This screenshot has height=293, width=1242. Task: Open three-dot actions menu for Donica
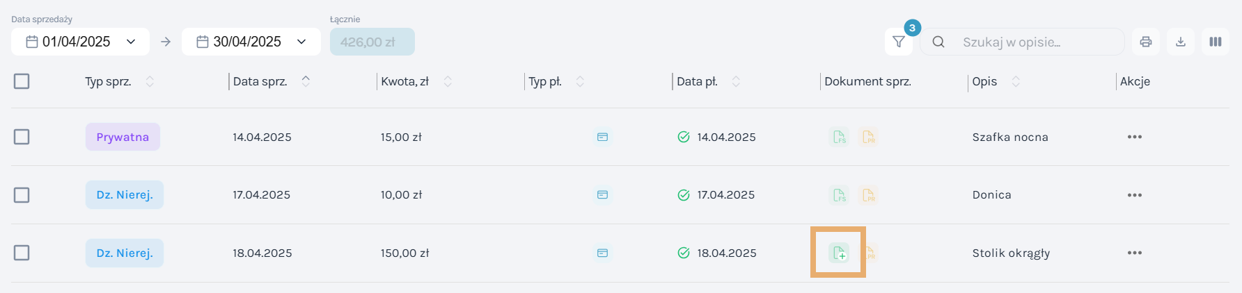1135,195
